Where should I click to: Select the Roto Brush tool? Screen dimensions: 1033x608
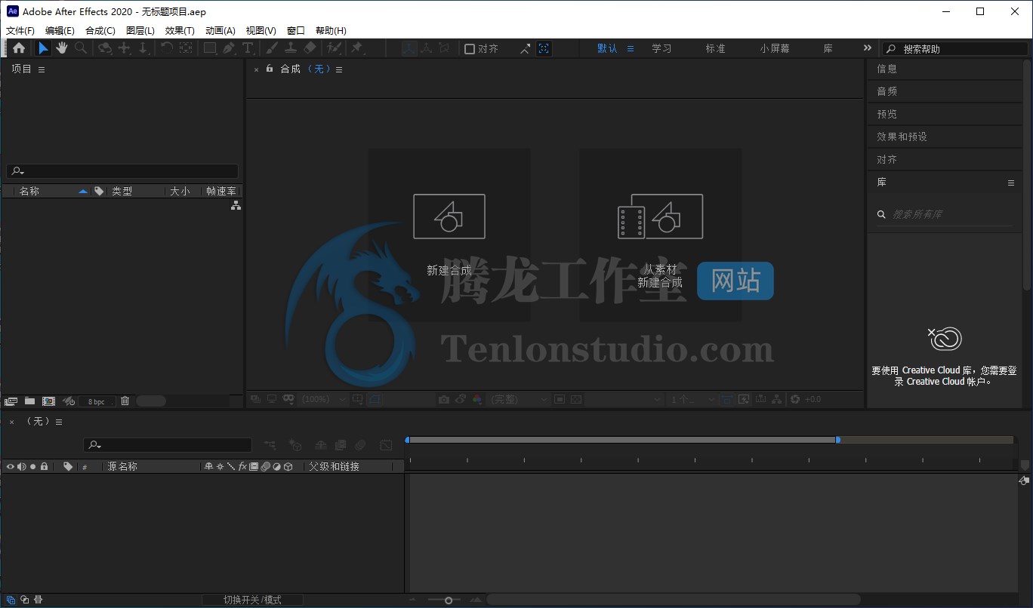[333, 48]
